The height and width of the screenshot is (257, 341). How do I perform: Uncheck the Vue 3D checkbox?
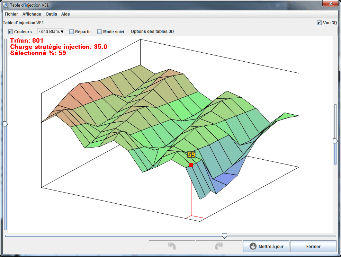[x=319, y=23]
